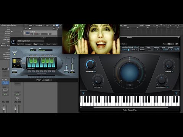Toggle the Auto mode switch in Auto-Tune Pro
The image size is (183, 137).
tap(128, 50)
